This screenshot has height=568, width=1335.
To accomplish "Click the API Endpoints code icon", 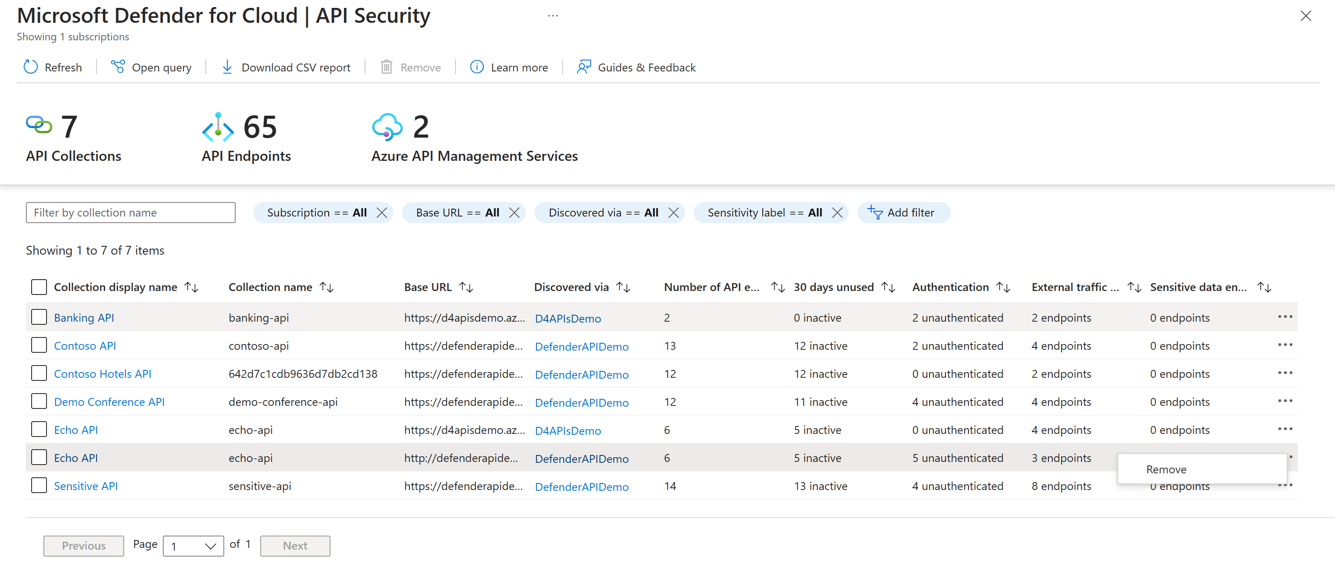I will click(218, 127).
